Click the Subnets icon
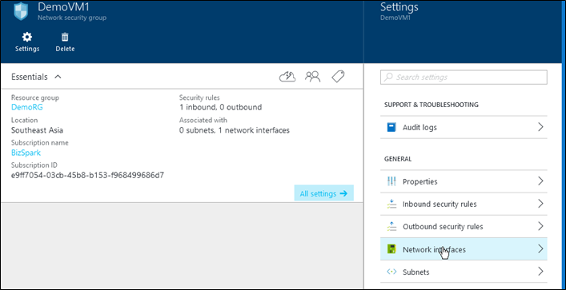This screenshot has height=290, width=566. [x=391, y=272]
